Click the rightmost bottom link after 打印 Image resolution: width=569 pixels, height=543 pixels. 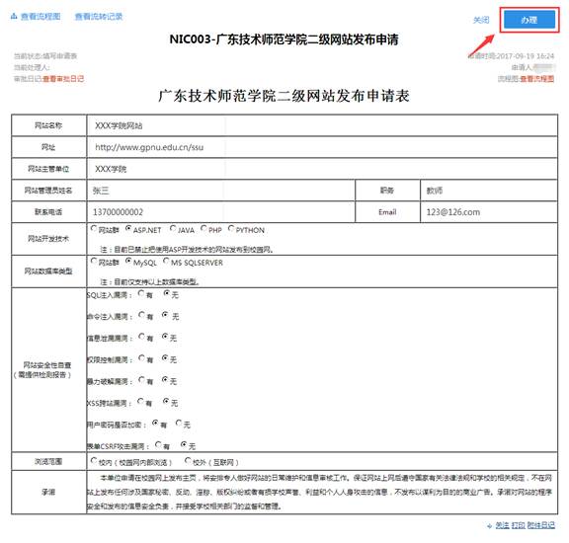541,525
